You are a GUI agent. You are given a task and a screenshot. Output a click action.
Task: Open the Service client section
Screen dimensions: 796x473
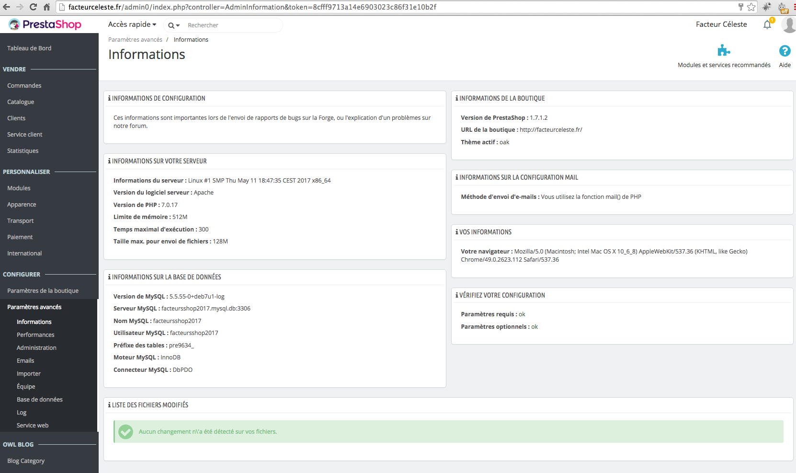tap(25, 135)
